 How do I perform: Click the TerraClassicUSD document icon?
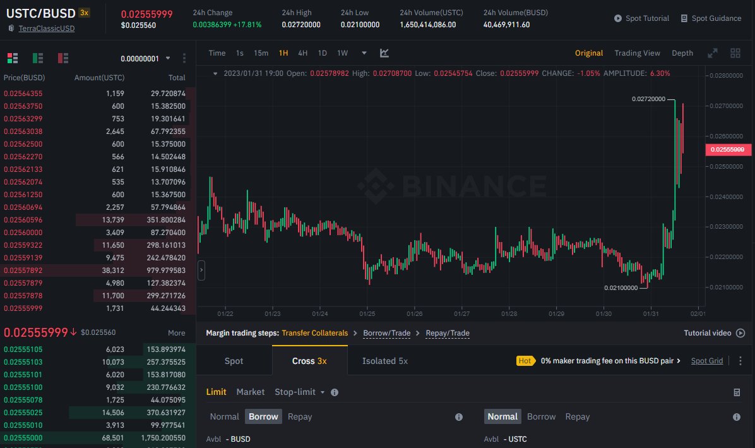point(11,28)
